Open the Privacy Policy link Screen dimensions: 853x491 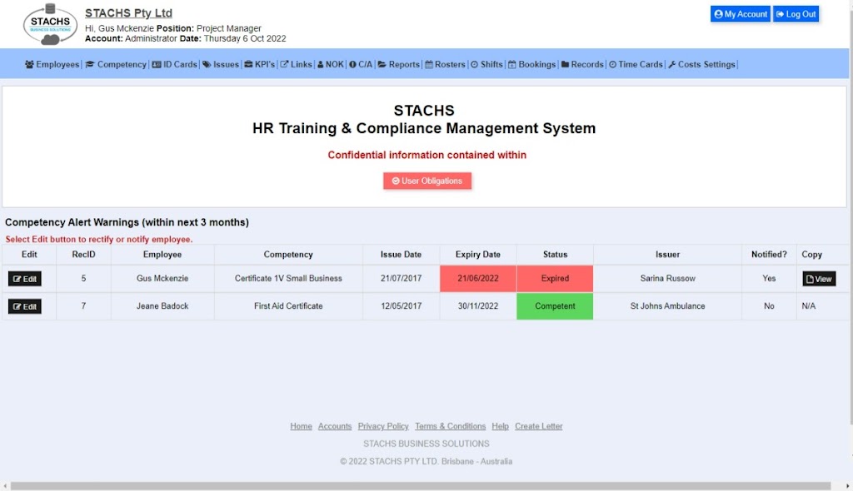point(383,426)
